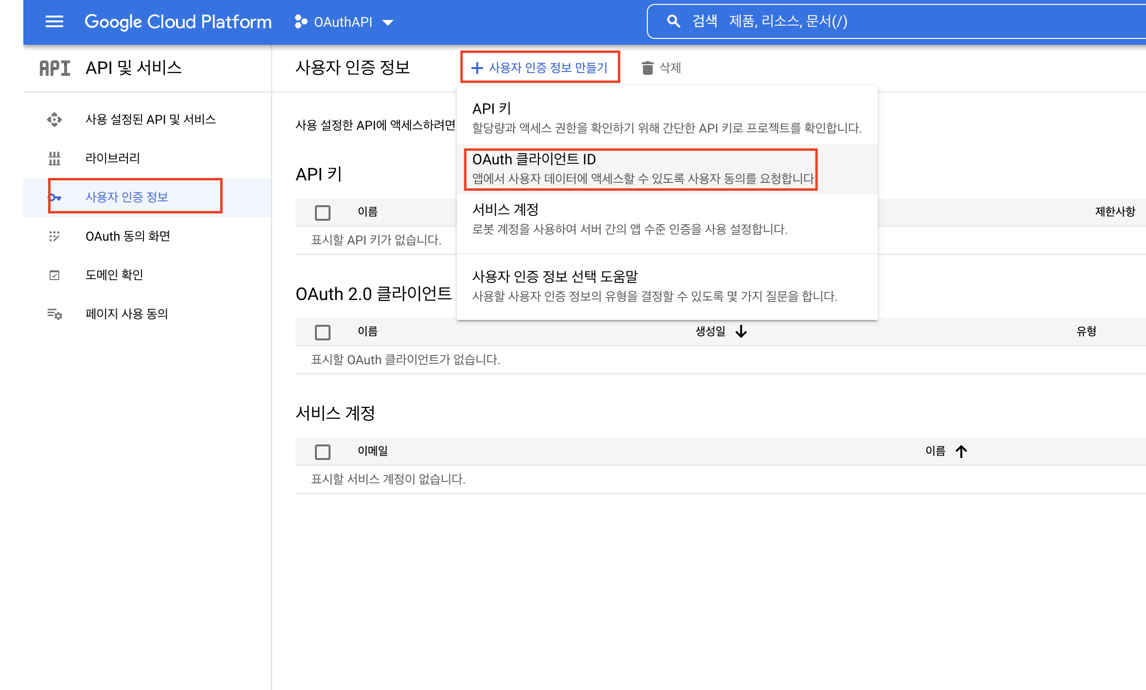Click 사용자 인증 정보 만들기 button
1146x690 pixels.
click(x=540, y=68)
